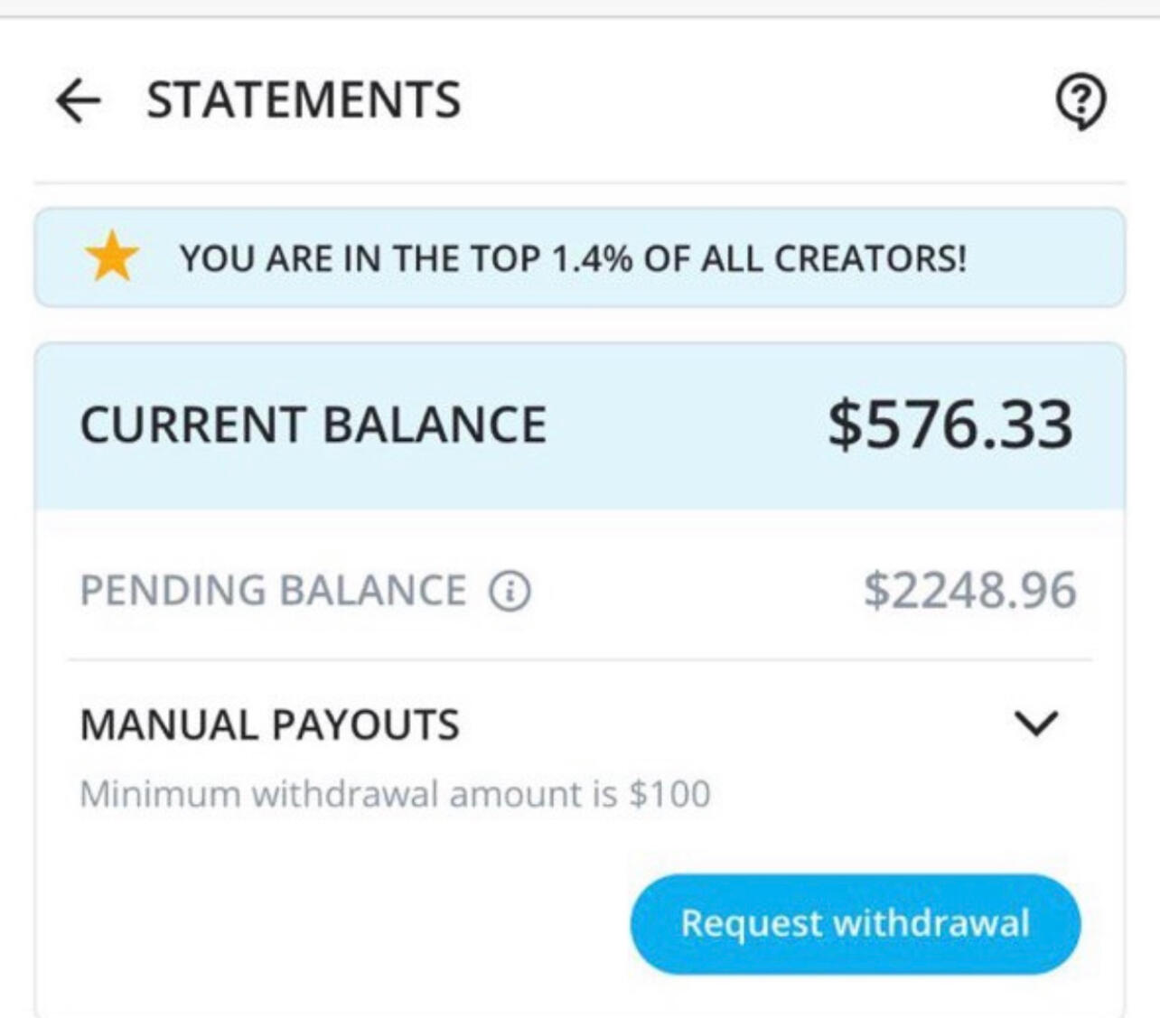Screen dimensions: 1160x1018
Task: Click the STATEMENTS page title
Action: 304,99
